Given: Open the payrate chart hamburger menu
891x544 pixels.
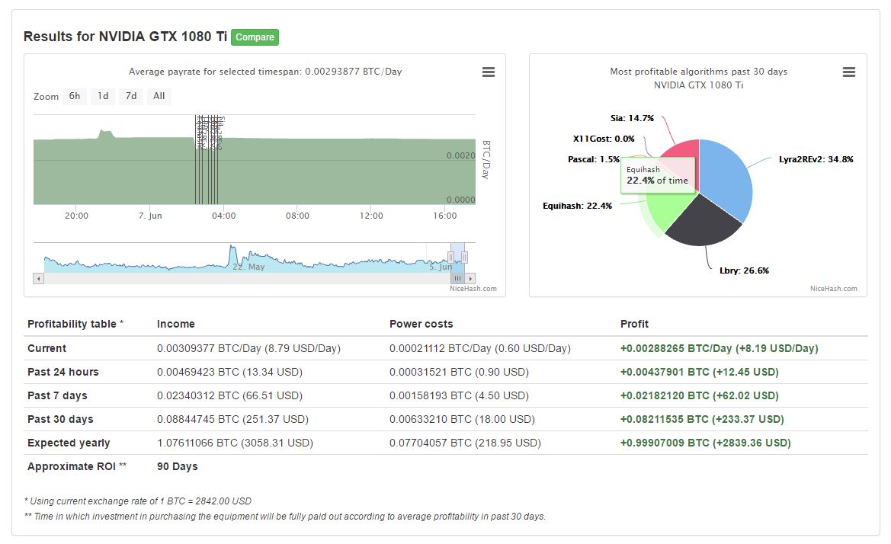Looking at the screenshot, I should click(x=488, y=72).
